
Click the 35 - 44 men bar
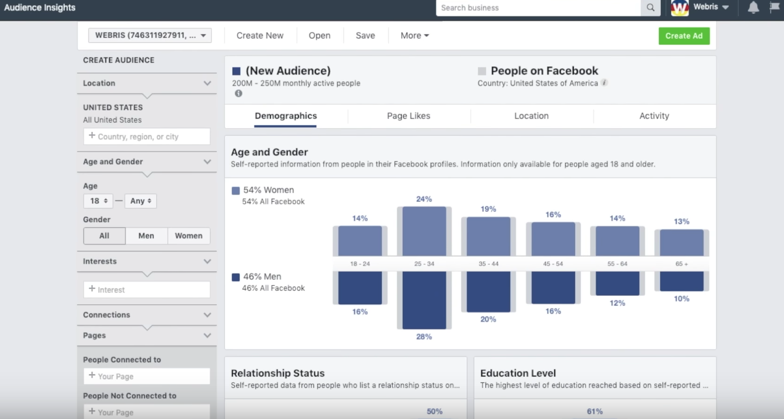pos(488,292)
